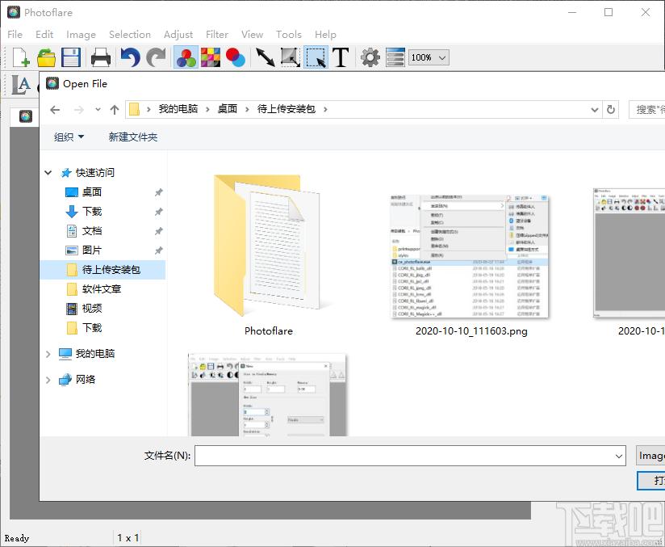665x547 pixels.
Task: Click the red and blue circles icon
Action: pyautogui.click(x=236, y=57)
